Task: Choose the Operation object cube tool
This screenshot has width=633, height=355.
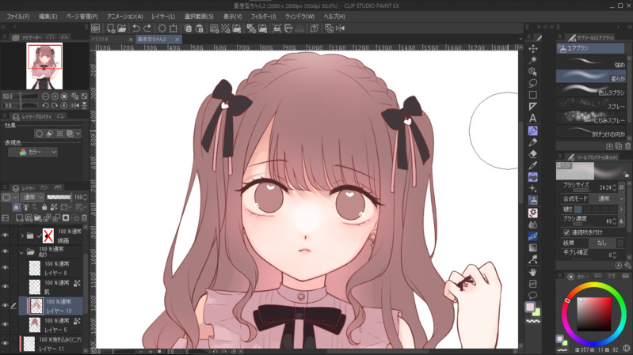Action: pyautogui.click(x=533, y=72)
